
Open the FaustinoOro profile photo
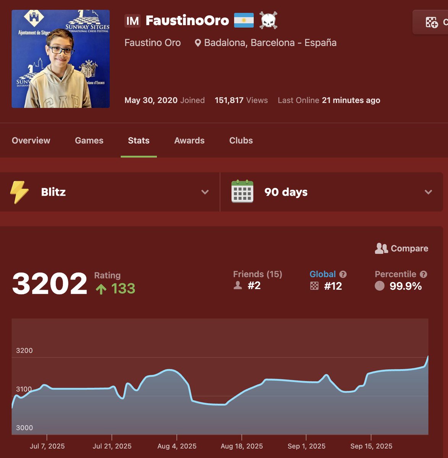coord(61,59)
